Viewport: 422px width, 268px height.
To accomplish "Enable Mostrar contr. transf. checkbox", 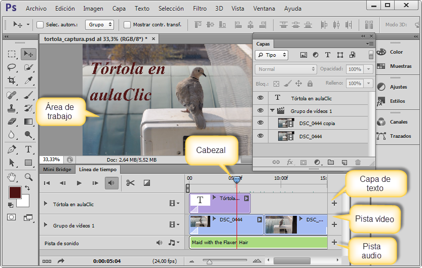I will (127, 25).
